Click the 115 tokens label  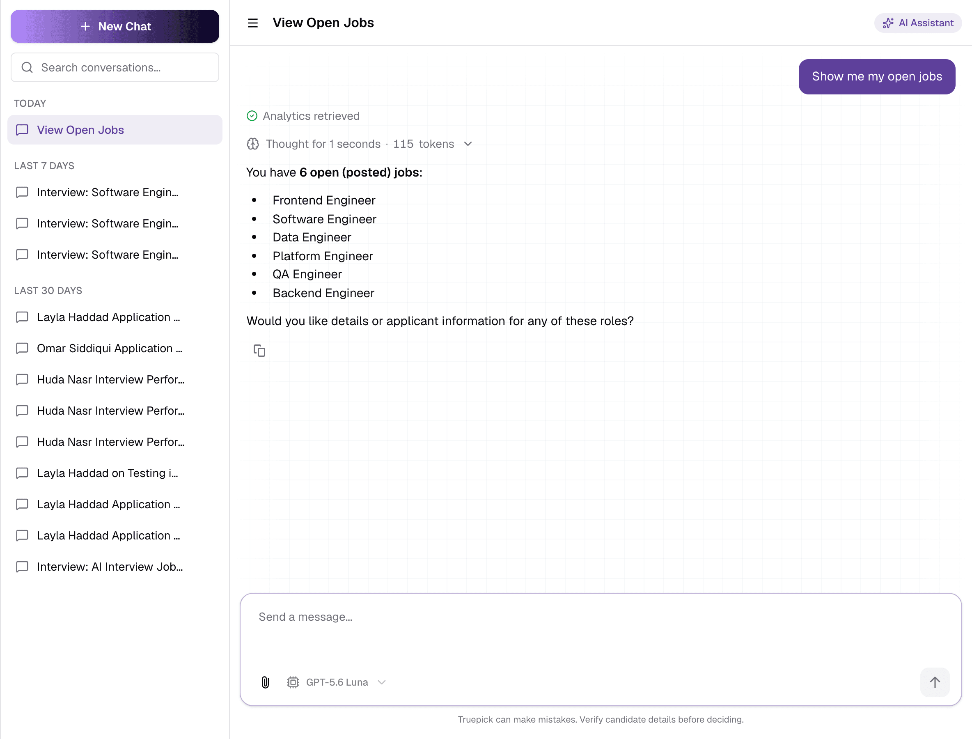pos(423,144)
